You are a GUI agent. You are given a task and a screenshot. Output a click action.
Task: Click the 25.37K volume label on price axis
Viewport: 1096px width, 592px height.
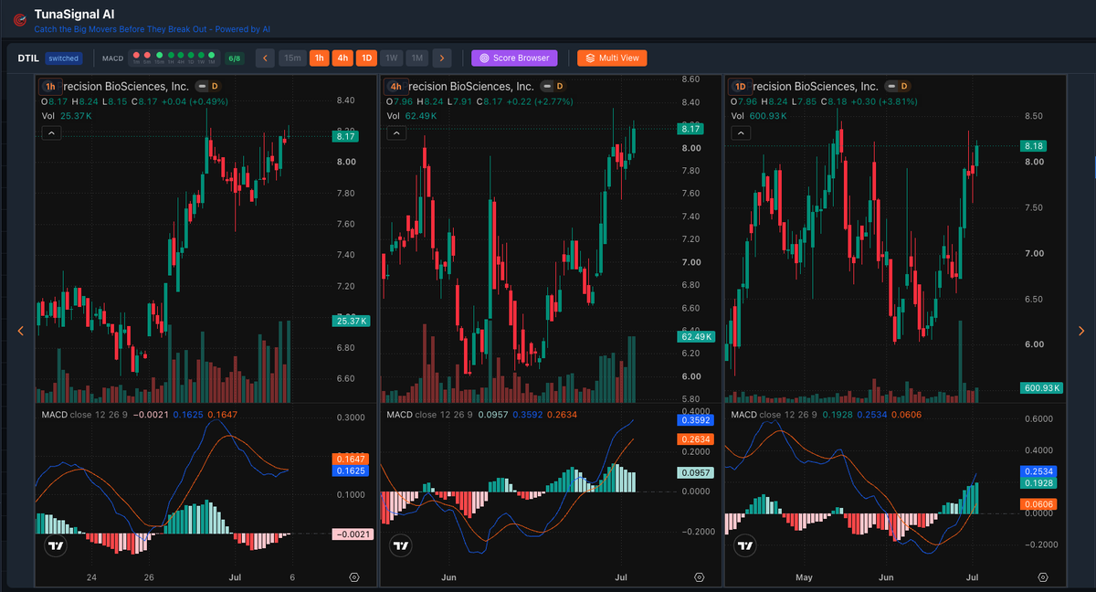click(353, 321)
